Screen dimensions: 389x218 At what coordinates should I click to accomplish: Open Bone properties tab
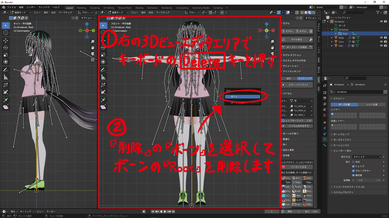325,145
